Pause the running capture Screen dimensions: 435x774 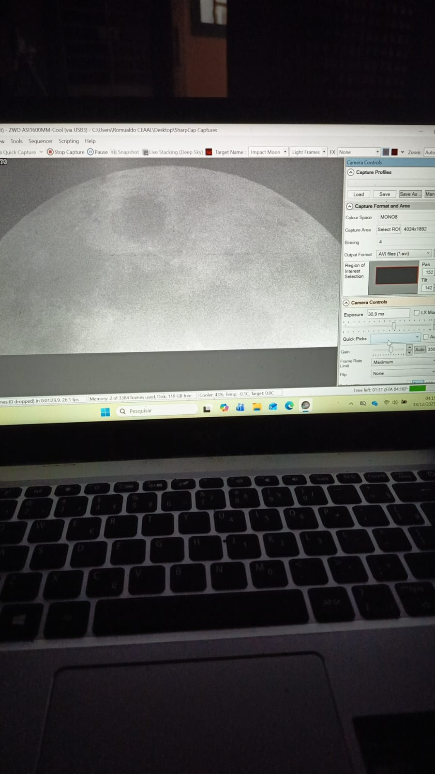(x=97, y=152)
